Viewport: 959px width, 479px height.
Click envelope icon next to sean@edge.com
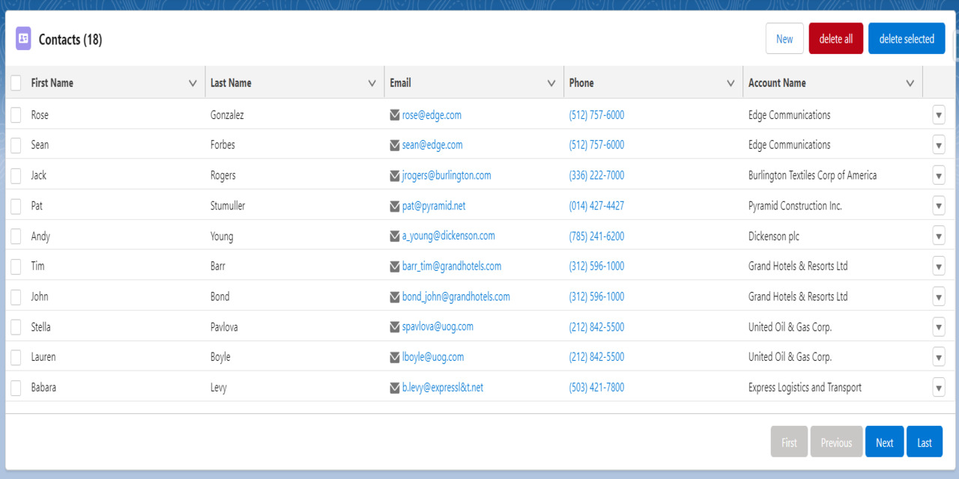[395, 144]
